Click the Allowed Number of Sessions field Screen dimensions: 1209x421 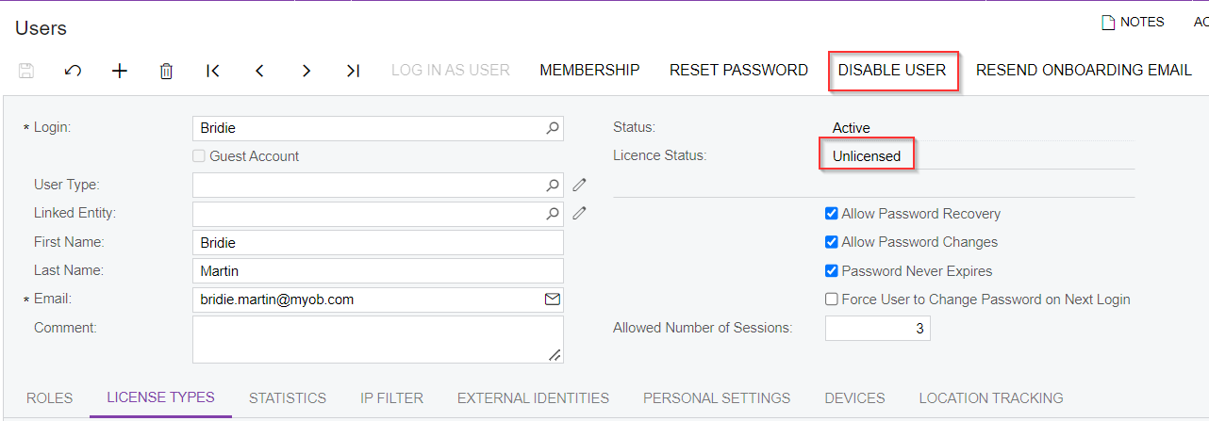[877, 329]
